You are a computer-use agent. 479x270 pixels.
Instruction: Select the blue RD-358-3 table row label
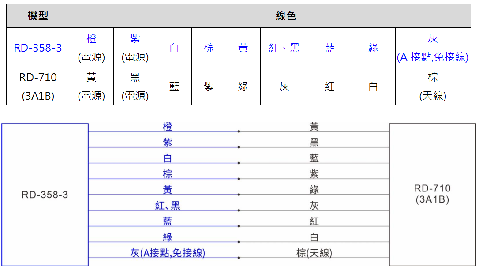(x=38, y=48)
